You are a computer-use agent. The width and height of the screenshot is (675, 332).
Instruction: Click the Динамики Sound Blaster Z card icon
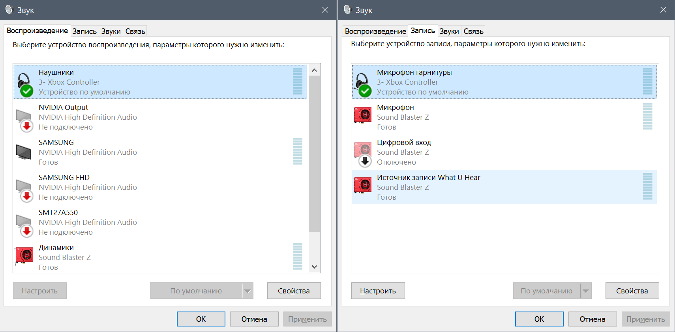24,256
